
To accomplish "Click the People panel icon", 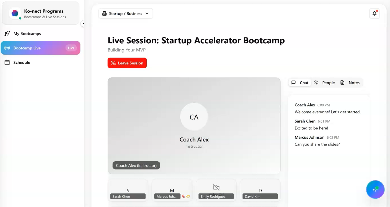I will (316, 82).
